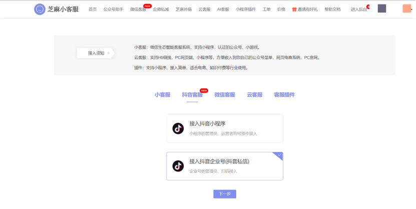Image resolution: width=416 pixels, height=209 pixels.
Task: Click the gift icon beside 邀请有好礼
Action: tap(294, 10)
